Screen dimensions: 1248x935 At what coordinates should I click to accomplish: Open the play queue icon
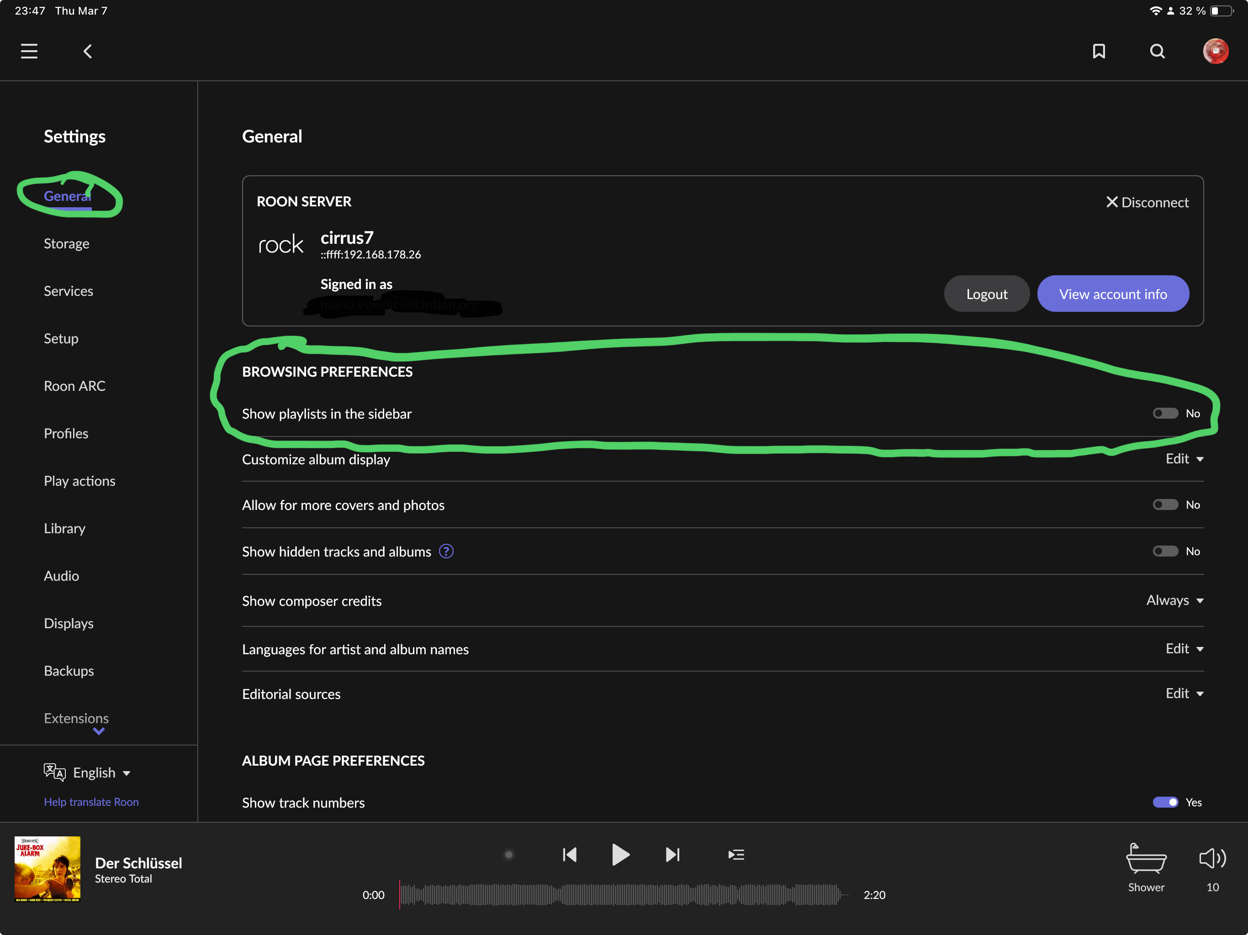pyautogui.click(x=736, y=854)
